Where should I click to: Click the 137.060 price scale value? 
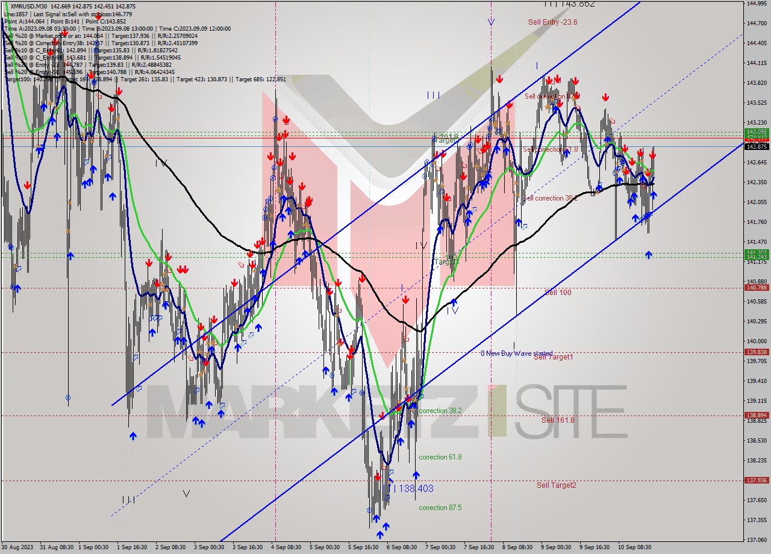pyautogui.click(x=757, y=540)
